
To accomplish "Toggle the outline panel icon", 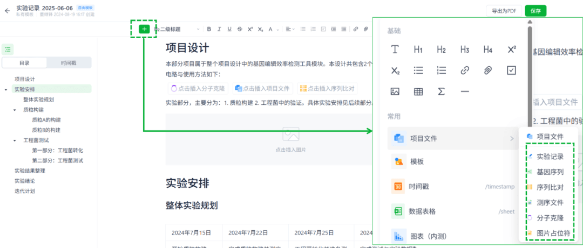I will (8, 49).
